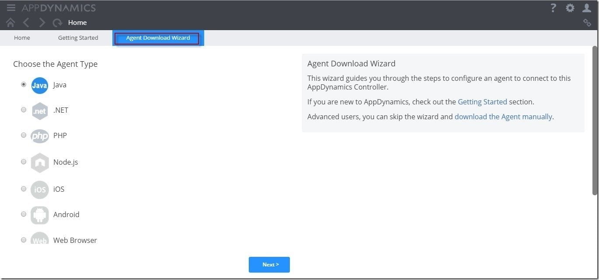The height and width of the screenshot is (280, 599).
Task: Click the Home breadcrumb text
Action: point(77,23)
